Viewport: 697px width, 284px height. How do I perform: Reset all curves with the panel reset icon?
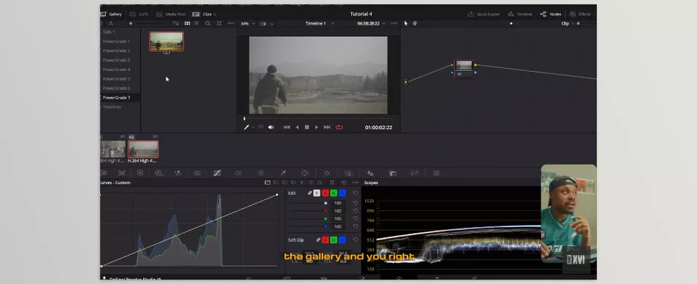click(343, 183)
